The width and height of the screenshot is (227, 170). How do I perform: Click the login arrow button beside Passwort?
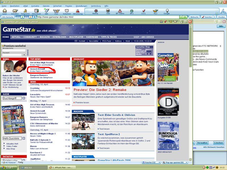pos(24,55)
